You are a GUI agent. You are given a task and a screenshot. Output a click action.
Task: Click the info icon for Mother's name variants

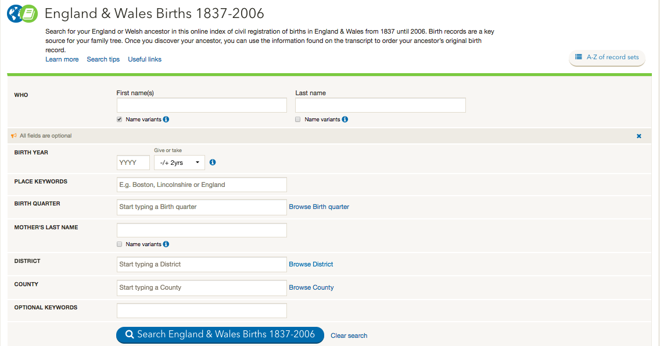167,244
